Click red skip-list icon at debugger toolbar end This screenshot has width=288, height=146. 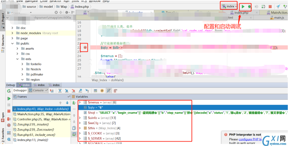[115, 91]
